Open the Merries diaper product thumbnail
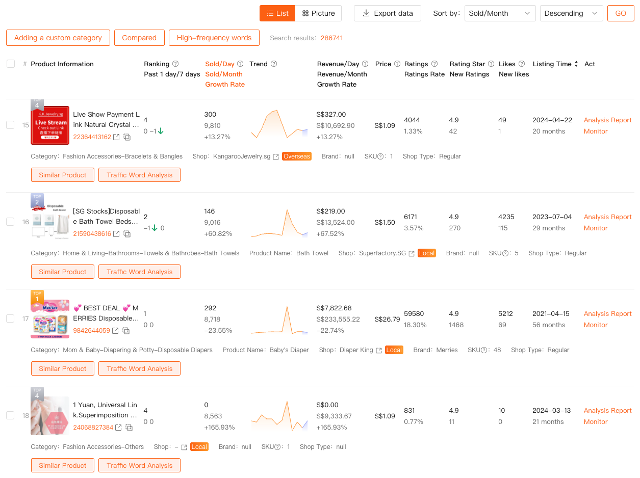The image size is (640, 478). (50, 319)
